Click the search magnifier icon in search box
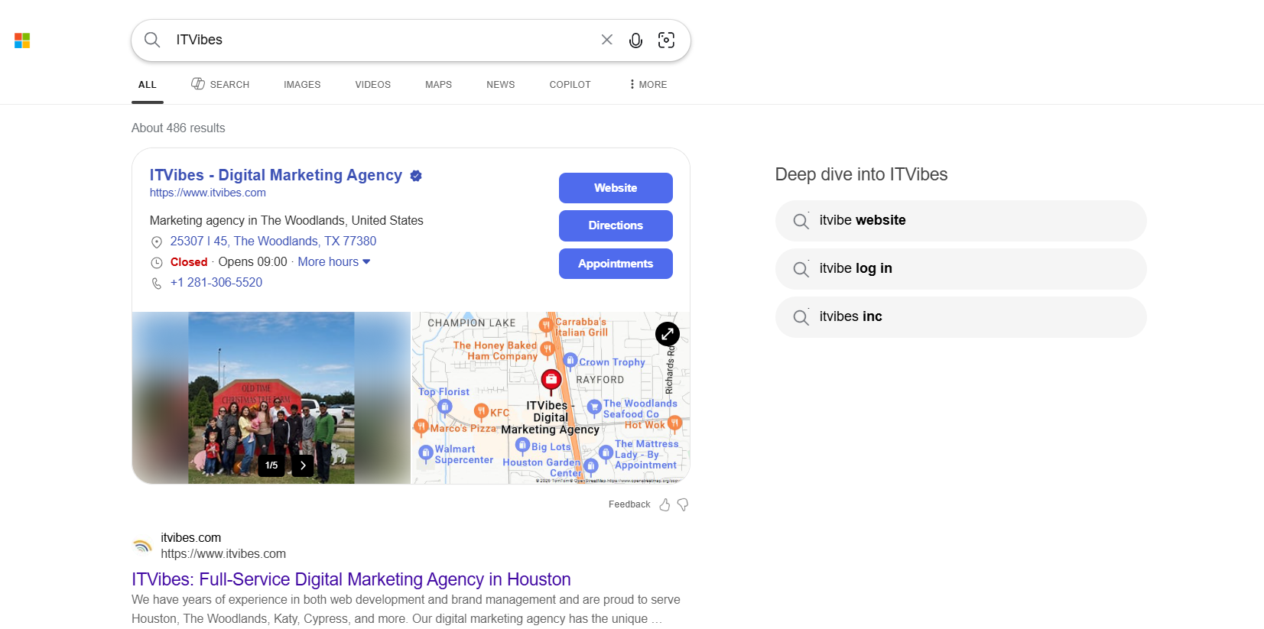Screen dimensions: 1264x629 pos(152,40)
